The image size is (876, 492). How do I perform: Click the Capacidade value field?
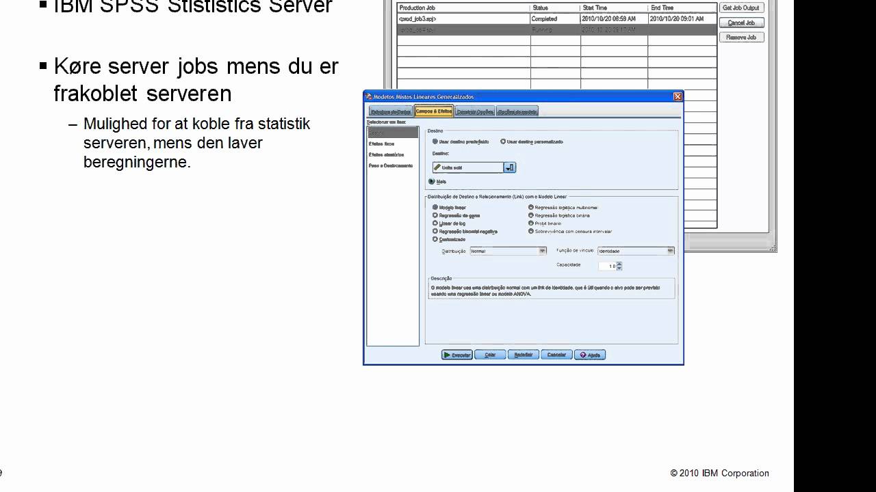pos(608,266)
